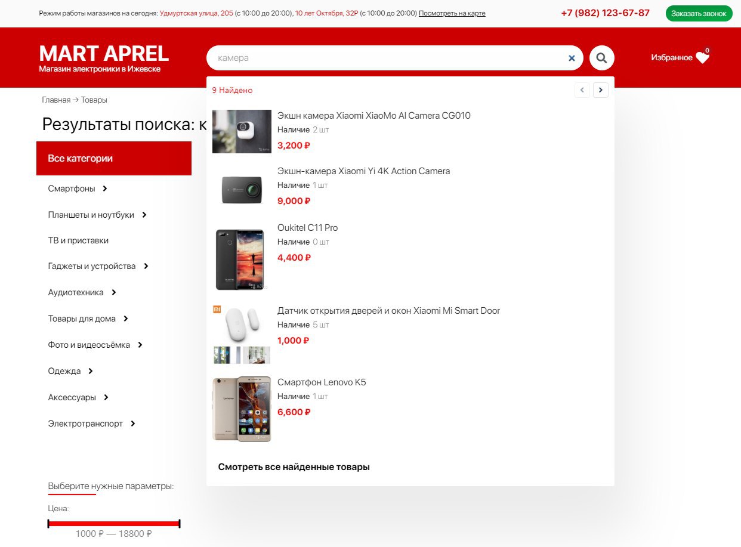Open the Главная breadcrumb link
This screenshot has width=741, height=547.
click(x=56, y=100)
